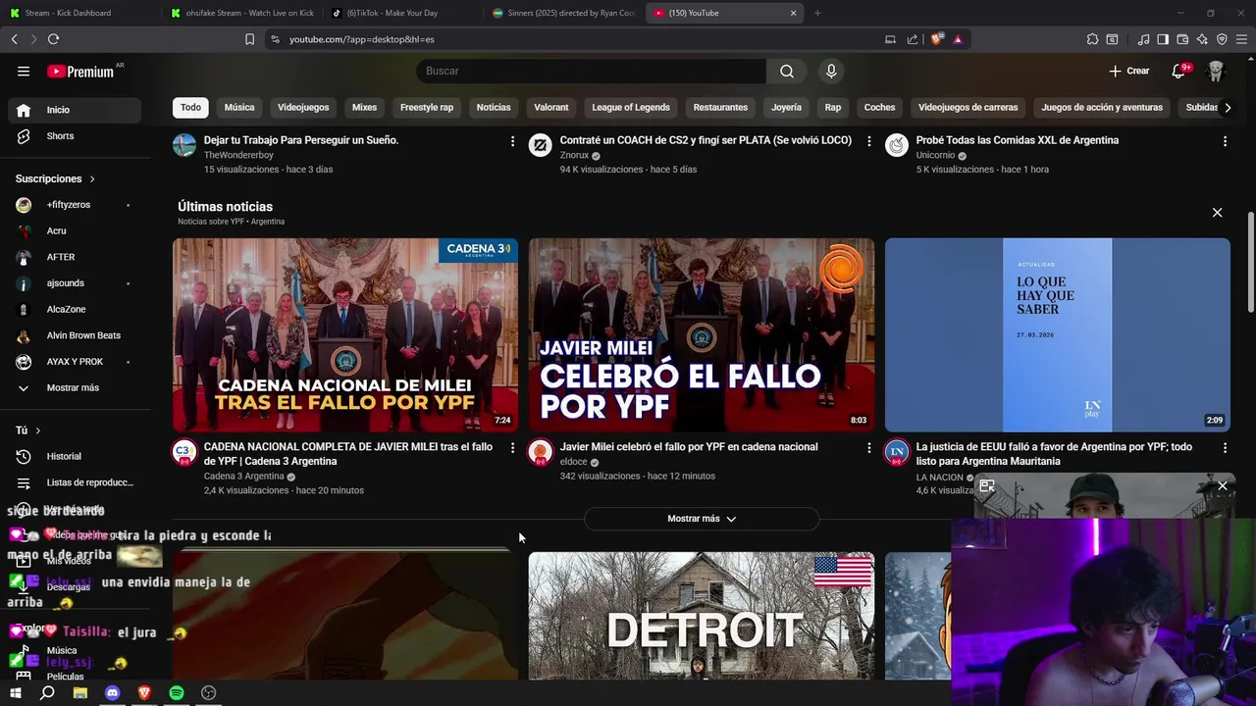Screen dimensions: 1256x706
Task: Open Spotify from the taskbar
Action: pyautogui.click(x=177, y=692)
